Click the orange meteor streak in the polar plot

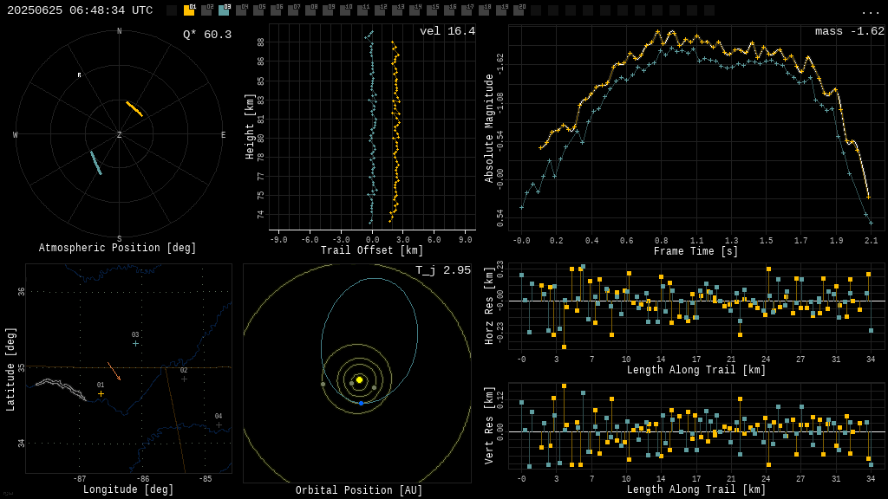pyautogui.click(x=134, y=107)
